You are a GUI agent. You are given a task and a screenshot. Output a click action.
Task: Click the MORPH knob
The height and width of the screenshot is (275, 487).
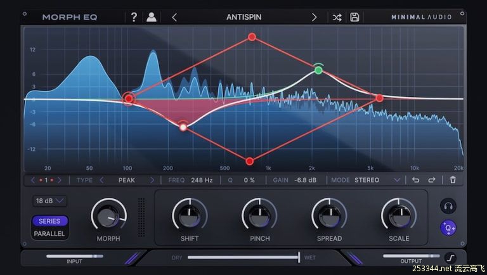[108, 216]
